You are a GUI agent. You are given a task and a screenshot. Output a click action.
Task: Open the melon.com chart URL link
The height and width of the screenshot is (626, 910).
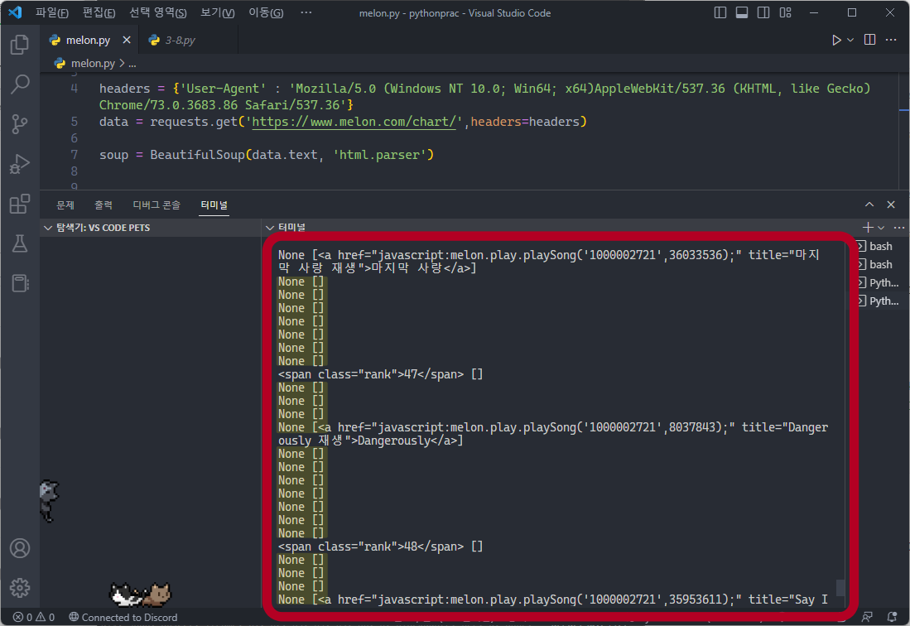point(356,122)
